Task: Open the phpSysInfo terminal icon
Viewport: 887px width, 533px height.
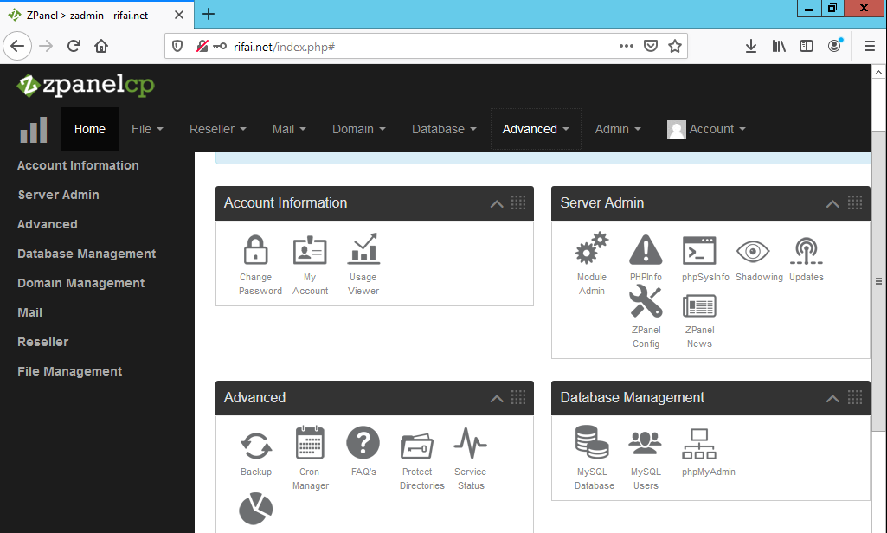Action: click(x=699, y=250)
